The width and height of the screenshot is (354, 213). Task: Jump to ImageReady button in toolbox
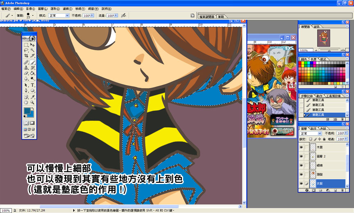[x=29, y=135]
